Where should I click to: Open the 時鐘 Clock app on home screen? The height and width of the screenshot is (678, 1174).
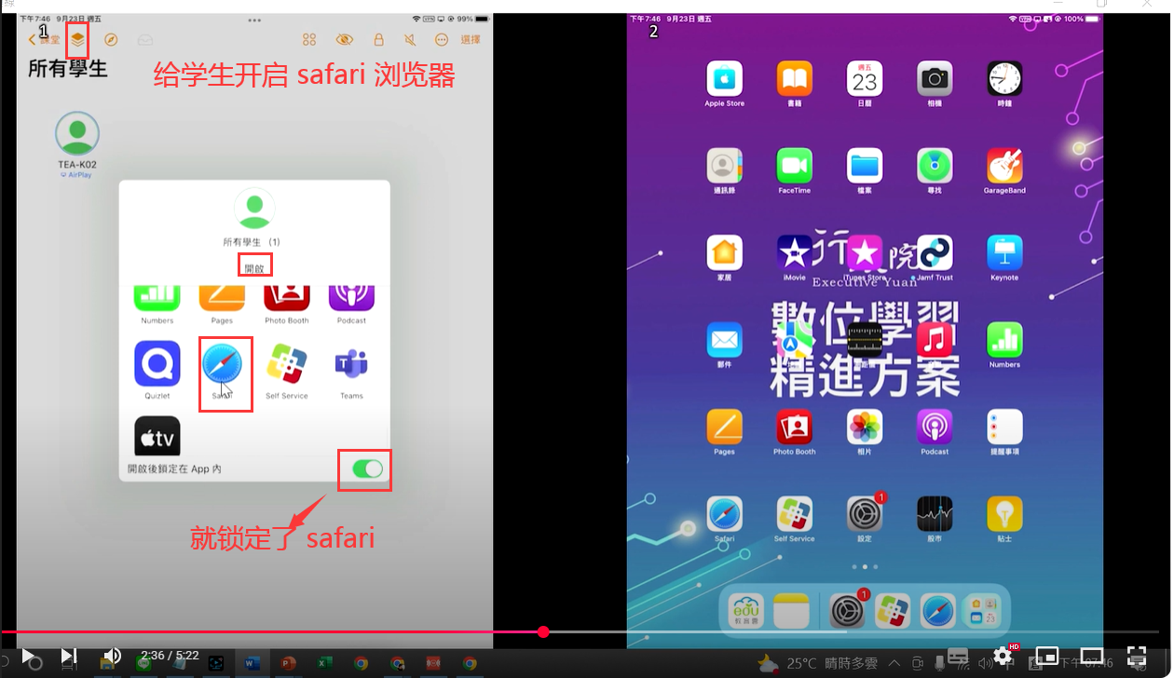[1004, 78]
